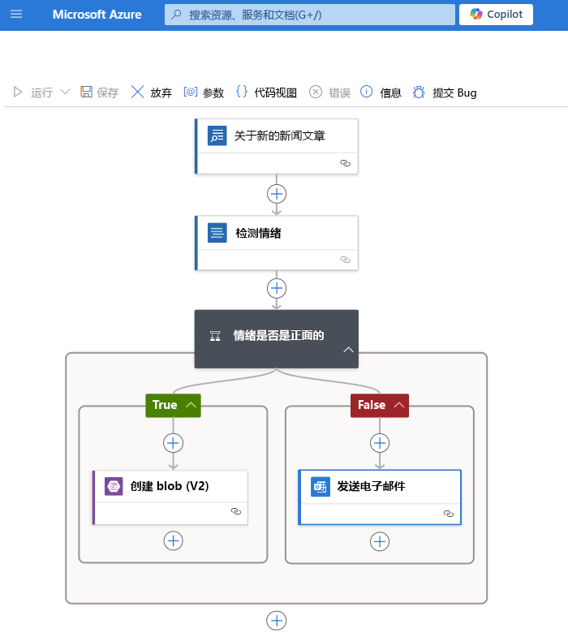Open the Azure hamburger menu

click(x=16, y=15)
